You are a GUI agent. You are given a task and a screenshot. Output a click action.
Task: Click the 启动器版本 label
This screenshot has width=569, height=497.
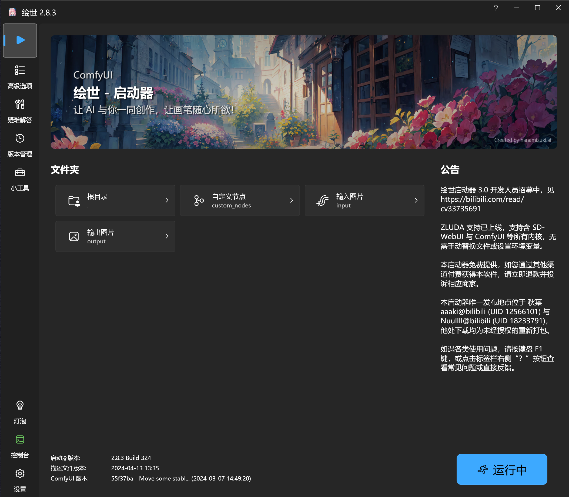pos(65,458)
